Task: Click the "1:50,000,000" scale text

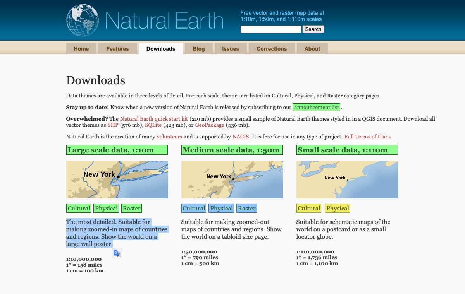Action: click(199, 252)
